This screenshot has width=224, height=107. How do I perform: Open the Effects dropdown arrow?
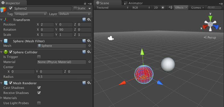187,8
